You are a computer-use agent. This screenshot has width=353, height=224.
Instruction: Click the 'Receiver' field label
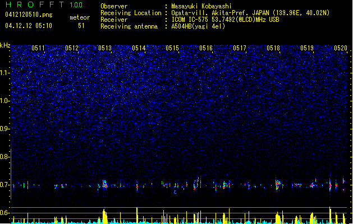click(x=114, y=20)
